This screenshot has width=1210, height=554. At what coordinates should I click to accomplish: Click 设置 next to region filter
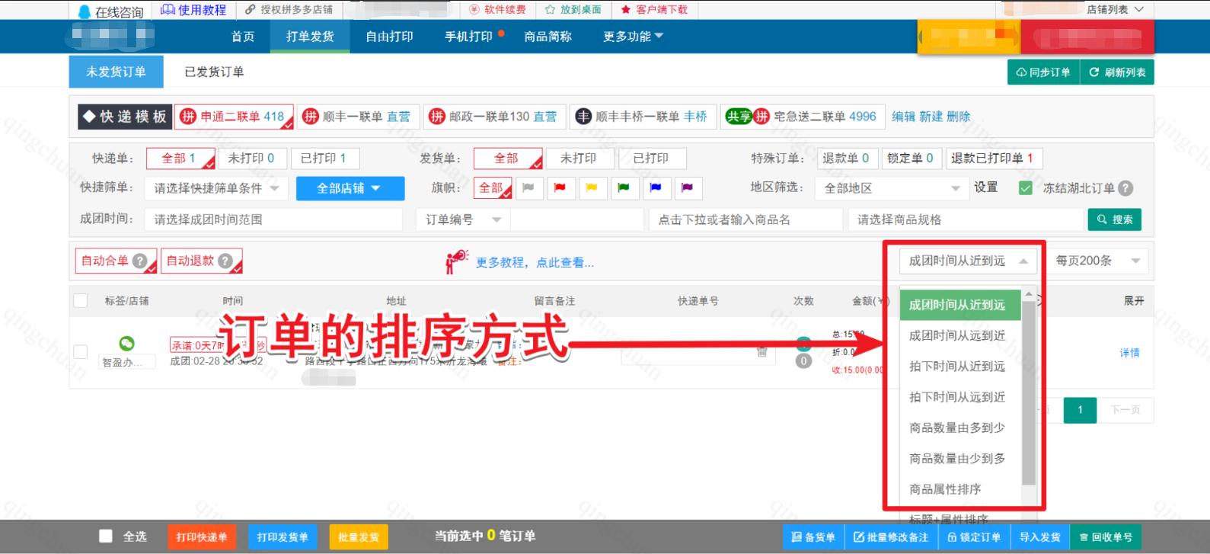(x=985, y=187)
